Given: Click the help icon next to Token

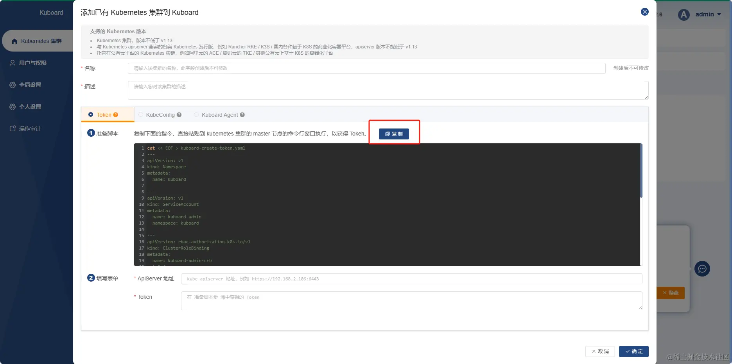Looking at the screenshot, I should tap(116, 115).
